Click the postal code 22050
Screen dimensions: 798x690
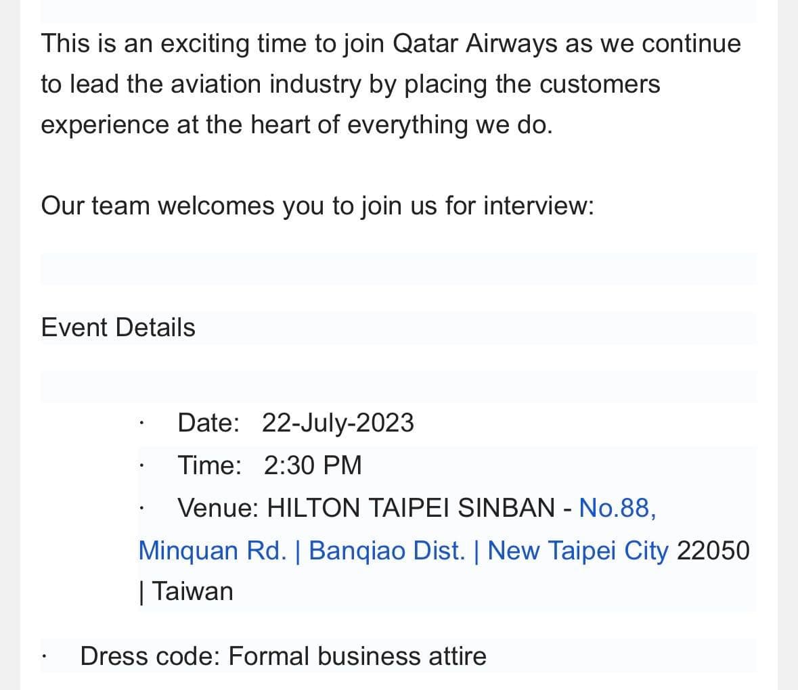tap(713, 550)
